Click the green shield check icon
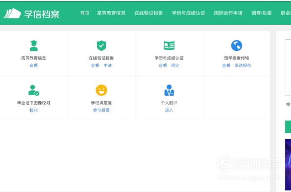291x192 pixels. [101, 46]
